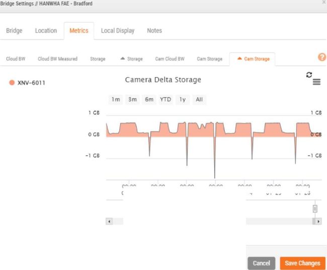Click the chart scrollbar left arrow
Screen dimensions: 327x270
pos(109,221)
